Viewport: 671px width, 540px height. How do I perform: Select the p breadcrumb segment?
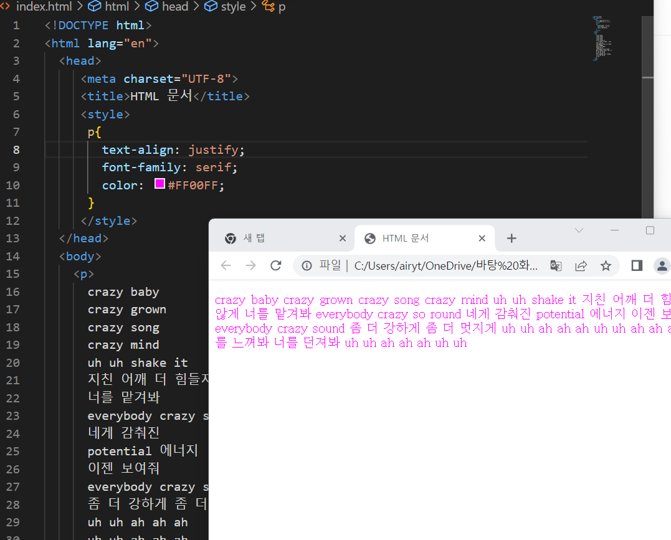pos(282,6)
